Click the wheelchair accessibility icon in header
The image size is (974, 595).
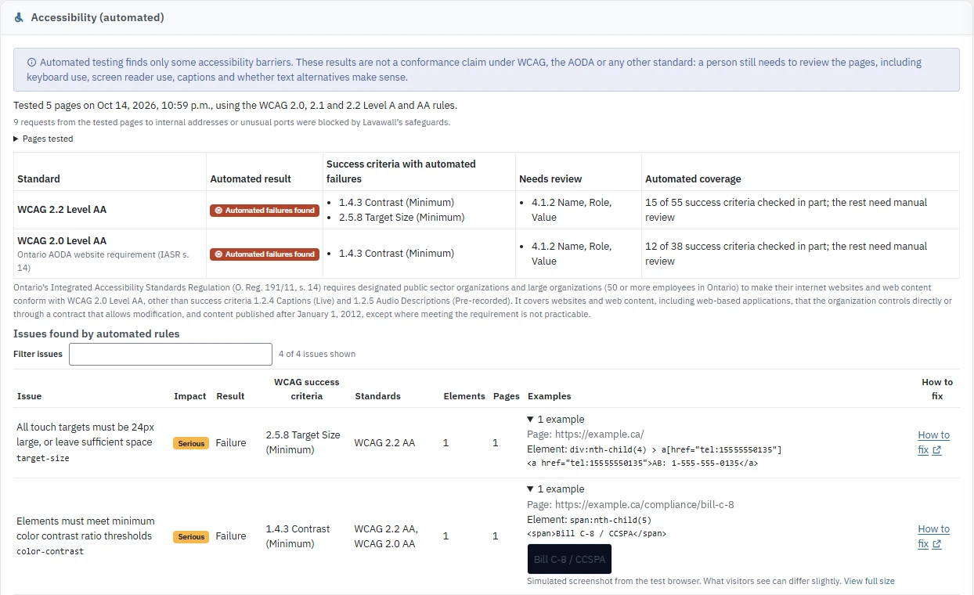tap(19, 17)
